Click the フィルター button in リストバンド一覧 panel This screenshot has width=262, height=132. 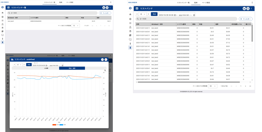click(x=105, y=13)
